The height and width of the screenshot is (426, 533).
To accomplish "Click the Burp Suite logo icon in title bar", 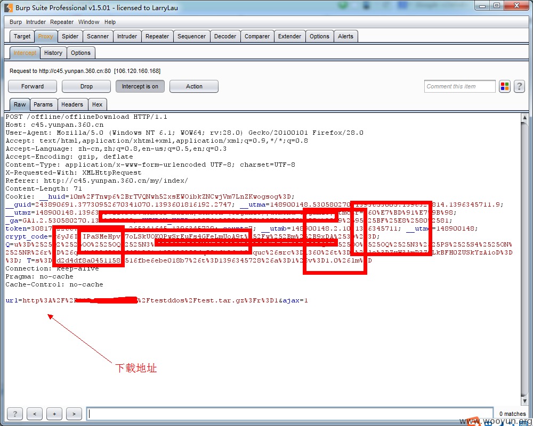I will tap(9, 7).
